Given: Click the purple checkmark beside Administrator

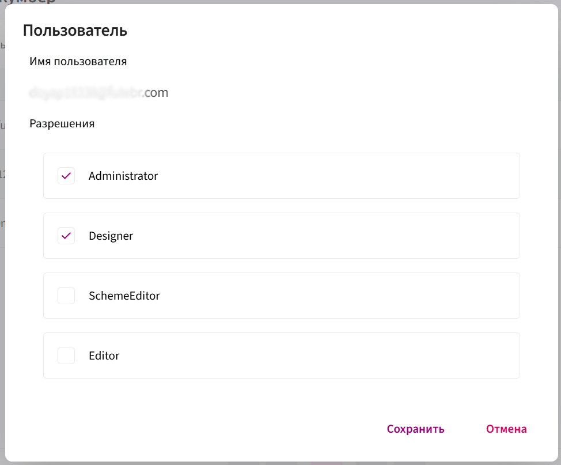Looking at the screenshot, I should [x=66, y=176].
